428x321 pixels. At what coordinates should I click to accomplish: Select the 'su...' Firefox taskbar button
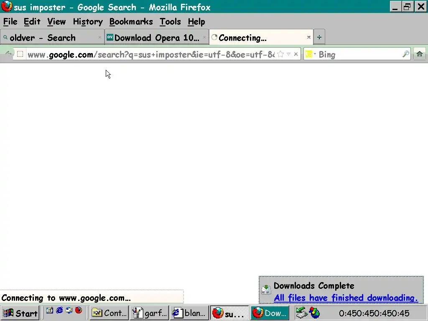[229, 313]
